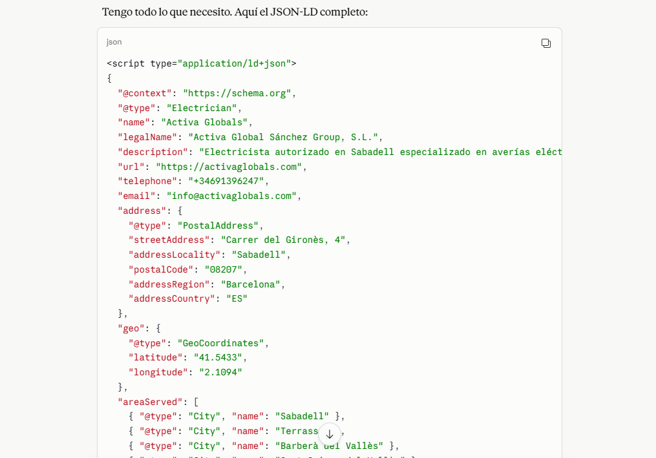Click the City name "Sabadell" in areaServed
Viewport: 656px width, 458px height.
[302, 416]
